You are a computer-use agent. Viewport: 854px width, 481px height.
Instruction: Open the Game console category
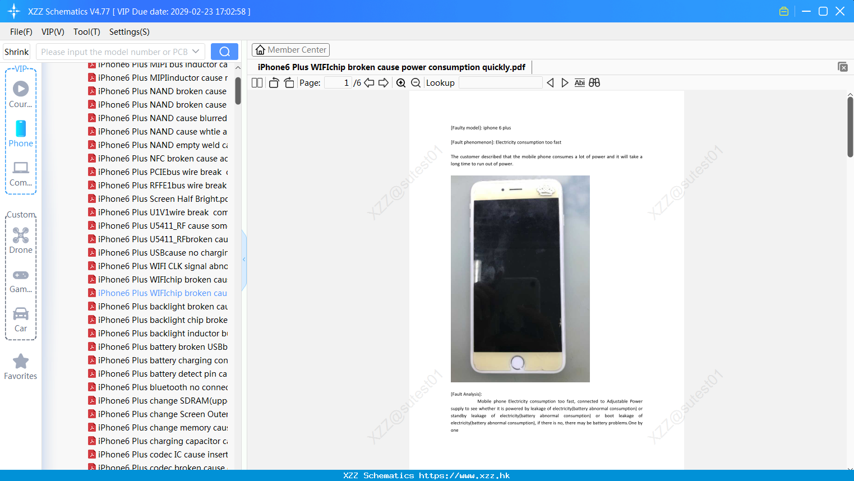(x=21, y=281)
